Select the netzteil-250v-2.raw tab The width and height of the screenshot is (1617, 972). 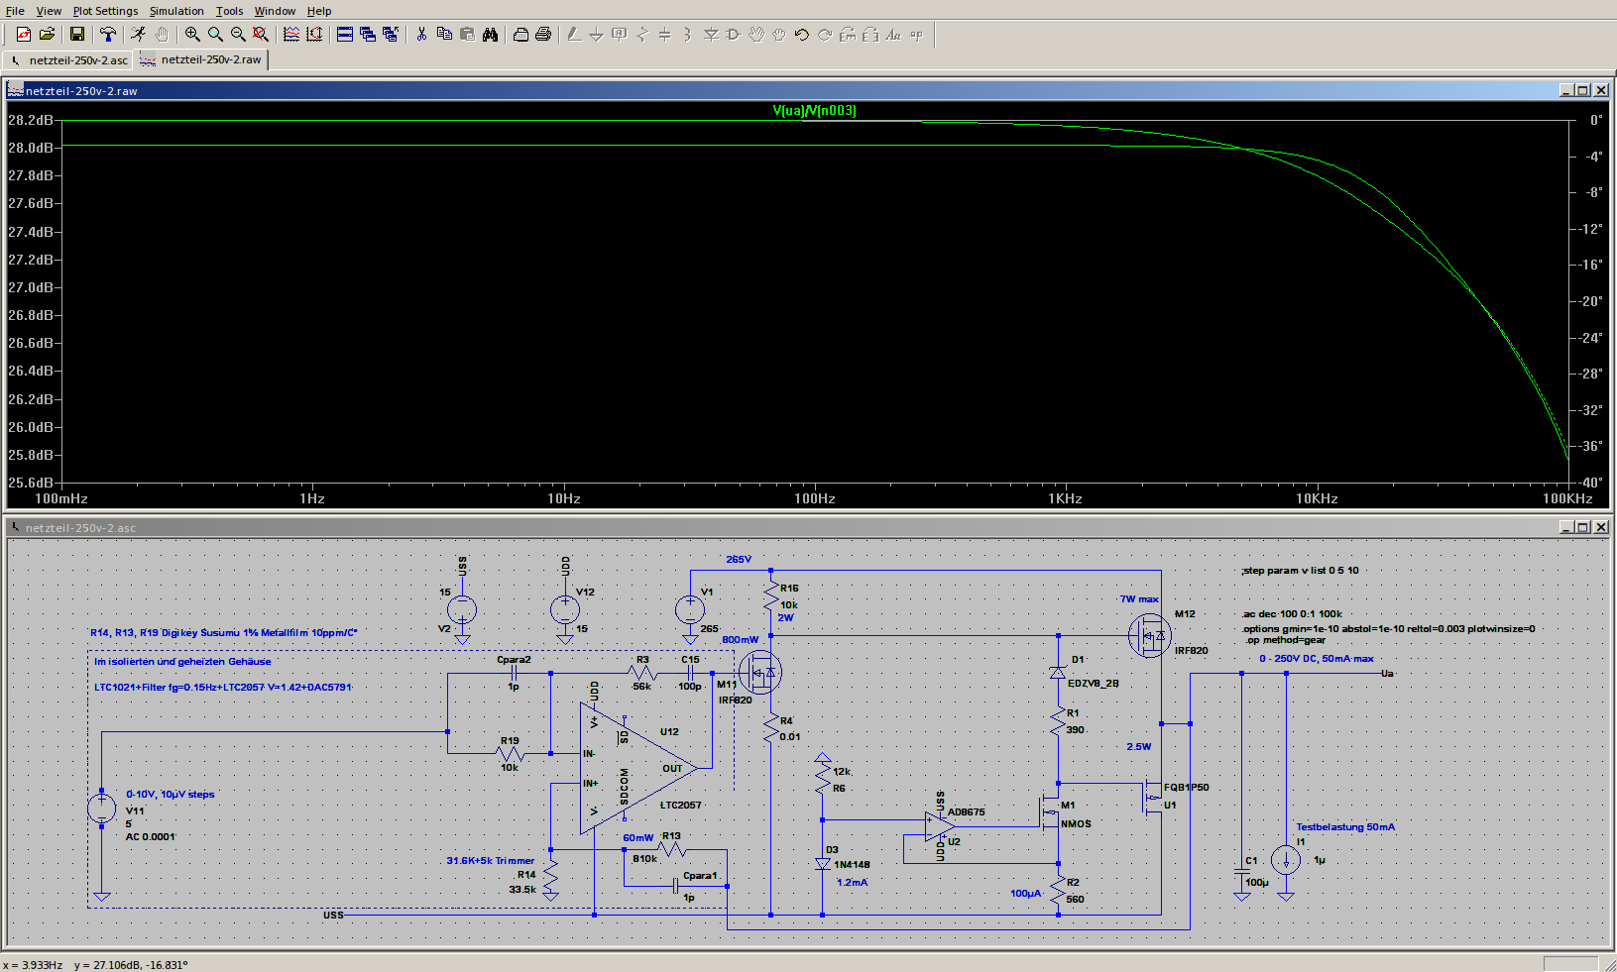(x=202, y=60)
